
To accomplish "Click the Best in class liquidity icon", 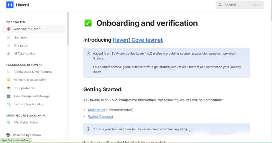I will (x=8, y=104).
